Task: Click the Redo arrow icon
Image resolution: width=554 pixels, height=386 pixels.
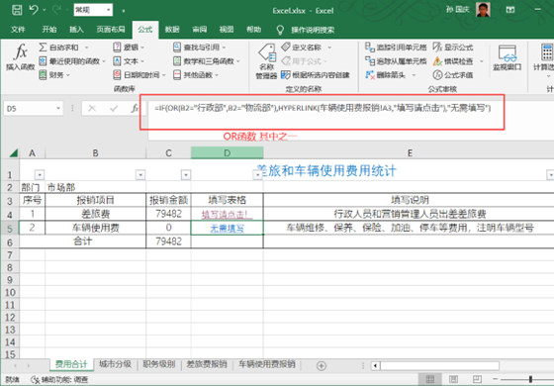Action: [55, 10]
